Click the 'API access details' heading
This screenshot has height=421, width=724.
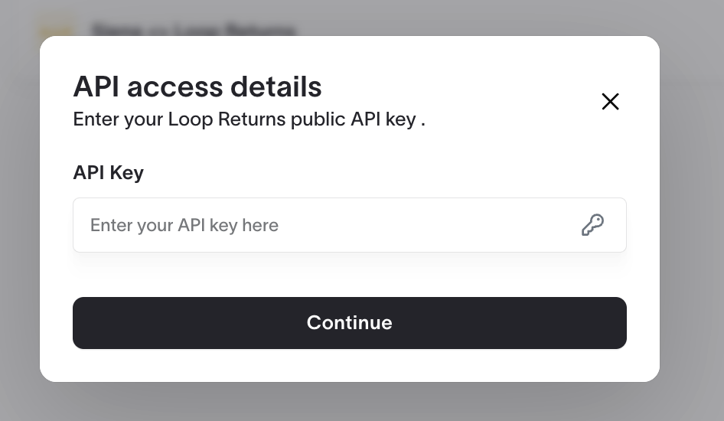tap(197, 86)
